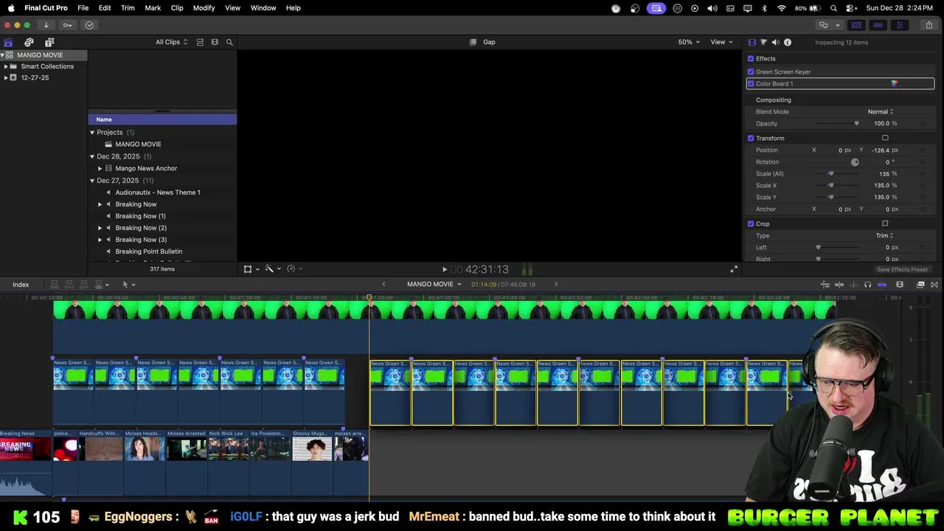
Task: Toggle browser panel visibility button
Action: click(856, 25)
